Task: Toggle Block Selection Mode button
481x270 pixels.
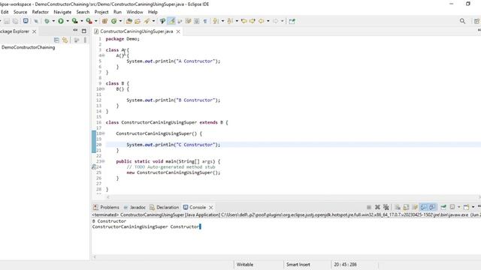Action: pos(197,21)
